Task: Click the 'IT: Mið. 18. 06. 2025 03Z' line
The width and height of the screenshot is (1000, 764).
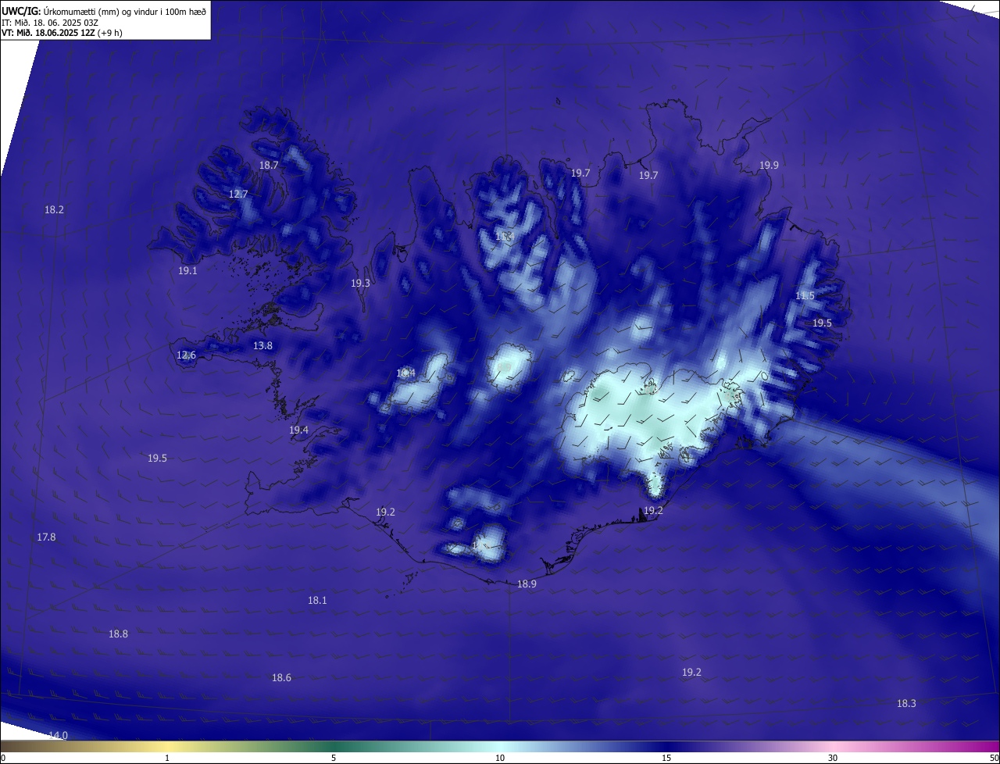Action: (x=50, y=23)
